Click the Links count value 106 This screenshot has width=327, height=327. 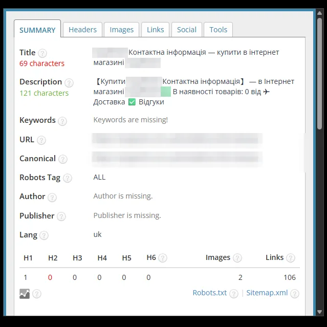point(290,277)
